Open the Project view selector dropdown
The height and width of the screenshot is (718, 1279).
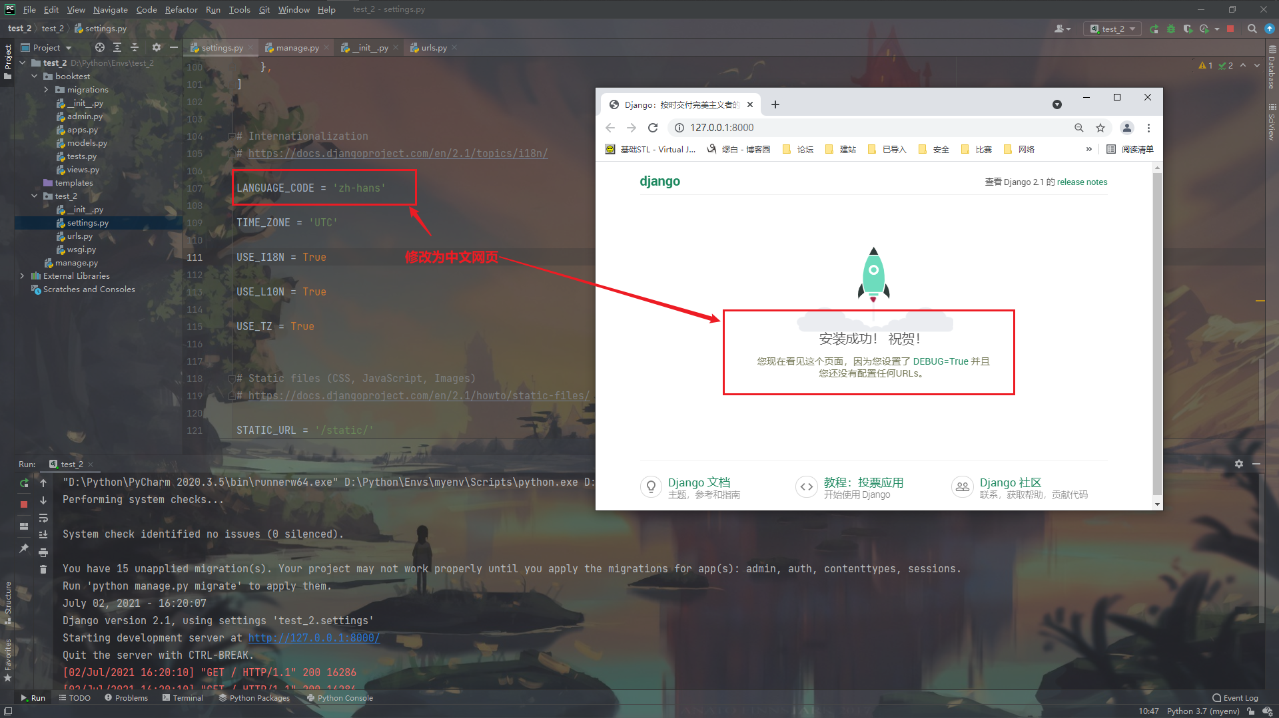point(46,47)
